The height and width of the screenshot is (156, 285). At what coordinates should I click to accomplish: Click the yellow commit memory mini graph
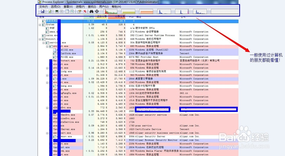(129, 12)
